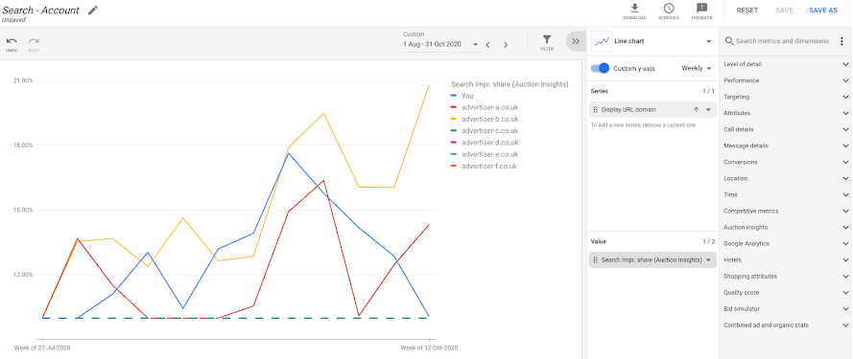This screenshot has width=853, height=359.
Task: Go to the next date range
Action: tap(506, 45)
